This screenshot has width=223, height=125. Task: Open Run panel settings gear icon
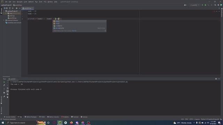216,79
